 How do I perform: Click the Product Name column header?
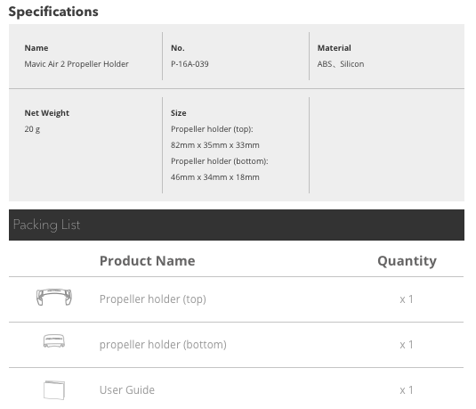pos(147,260)
